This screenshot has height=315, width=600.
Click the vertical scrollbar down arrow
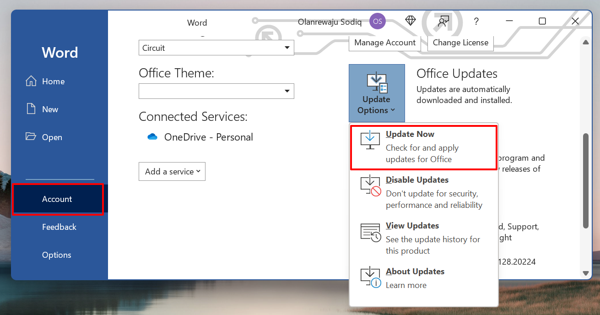pyautogui.click(x=585, y=273)
